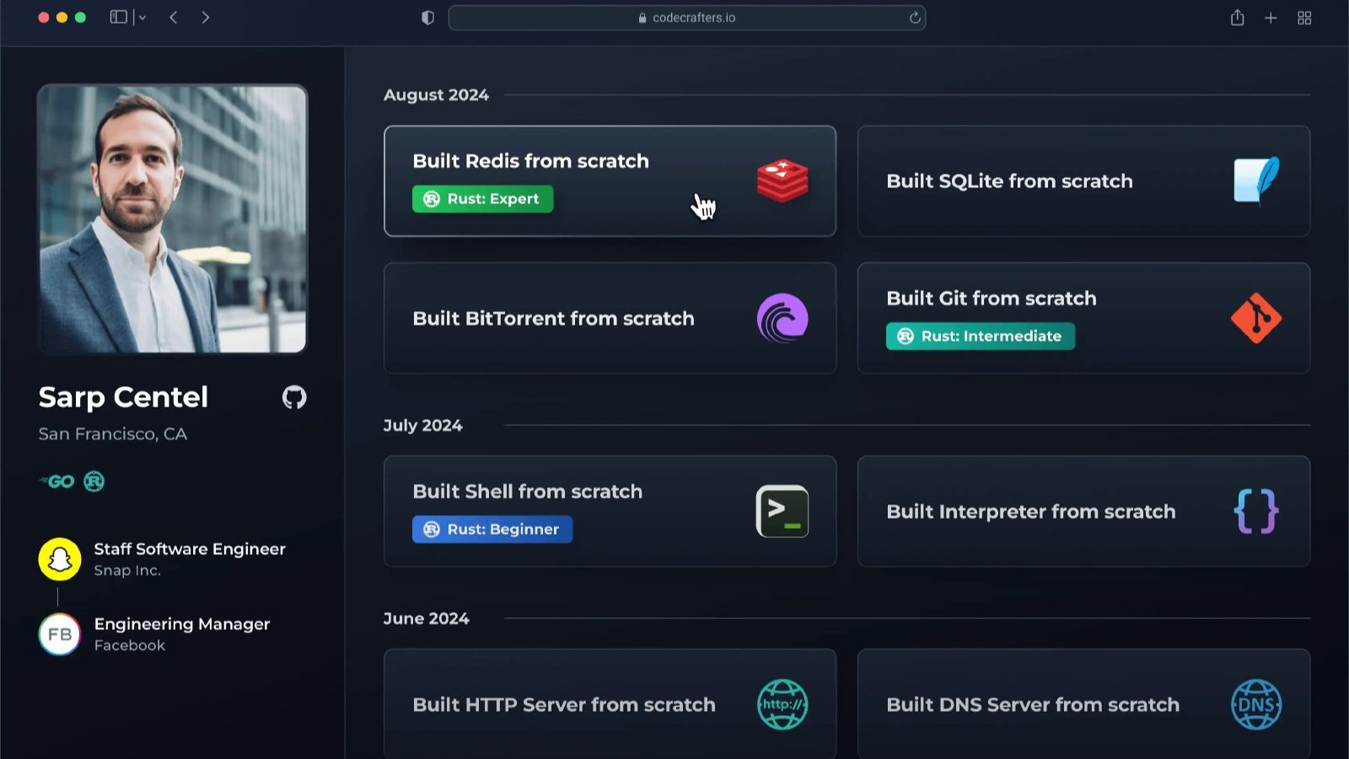
Task: Select the BitTorrent swirl icon
Action: 782,318
